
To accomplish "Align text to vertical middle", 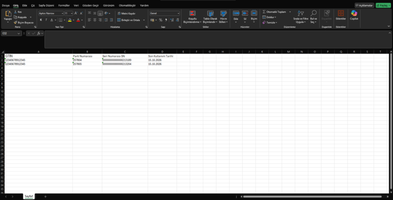I will (x=95, y=13).
